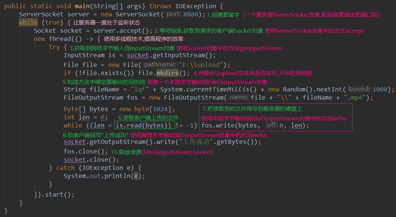The width and height of the screenshot is (396, 217).
Task: Click 'Thread' in new Thread lambda
Action: pos(60,39)
